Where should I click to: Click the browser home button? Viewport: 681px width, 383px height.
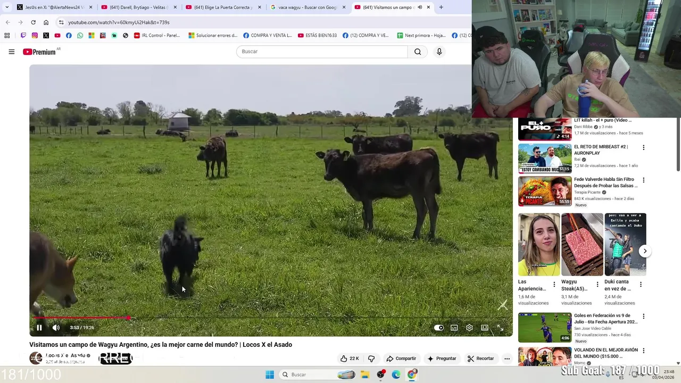coord(46,22)
